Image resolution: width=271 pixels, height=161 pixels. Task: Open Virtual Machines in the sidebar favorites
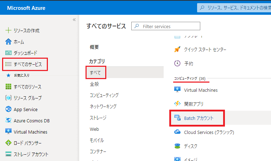30,132
